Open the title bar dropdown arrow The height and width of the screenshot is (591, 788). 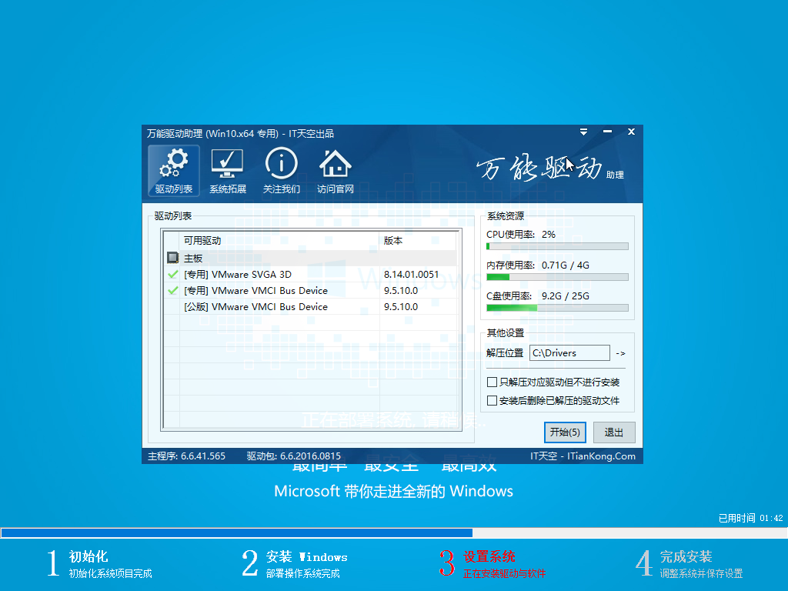[x=583, y=132]
